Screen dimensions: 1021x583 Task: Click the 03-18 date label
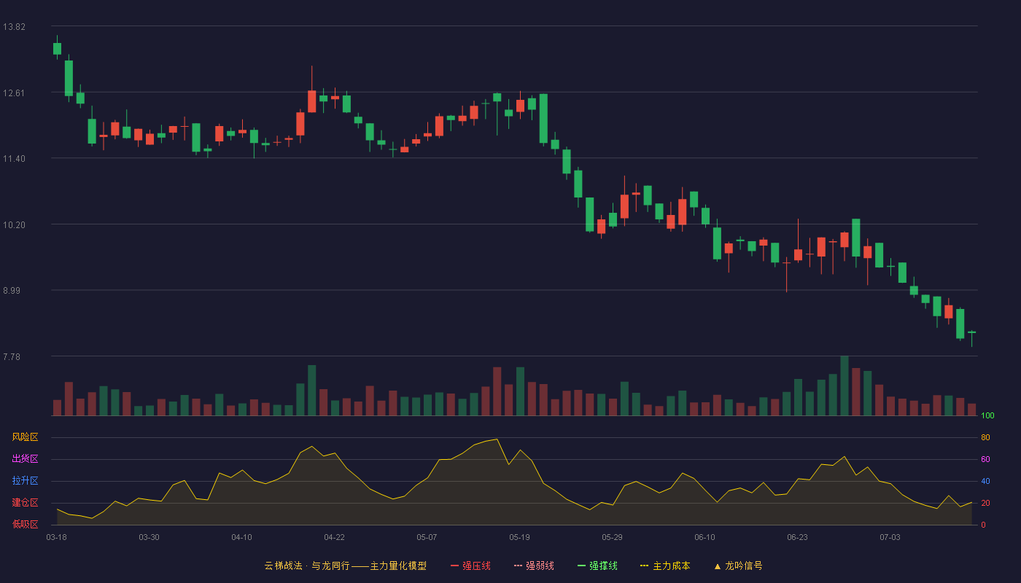(57, 537)
